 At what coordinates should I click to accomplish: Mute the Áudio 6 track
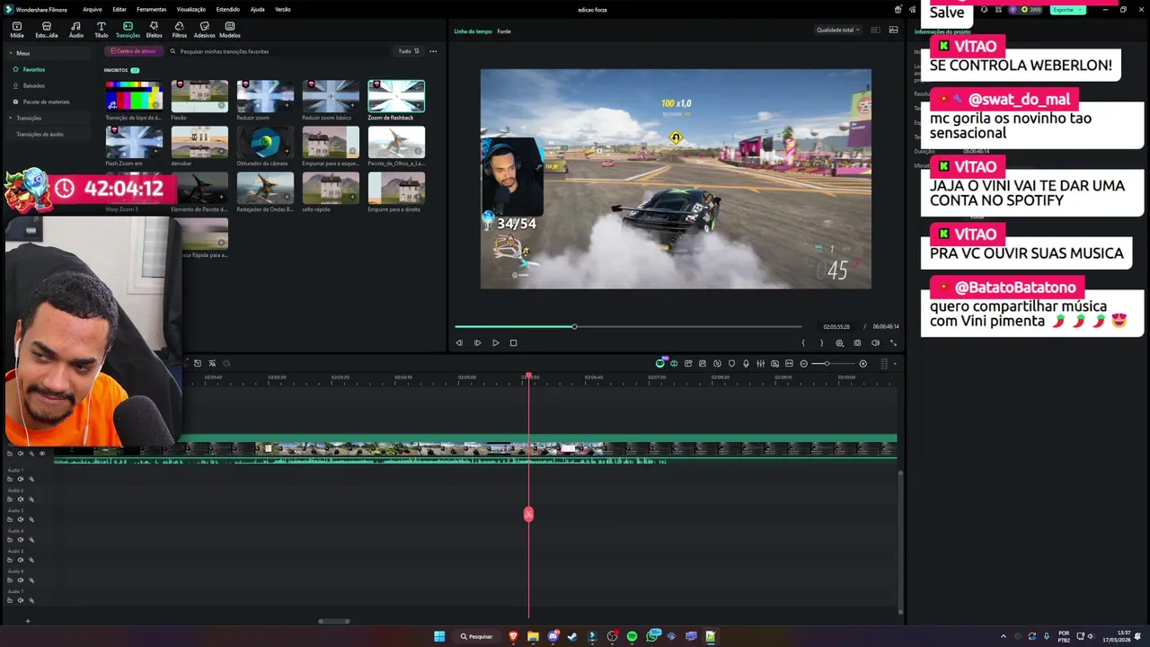(21, 581)
